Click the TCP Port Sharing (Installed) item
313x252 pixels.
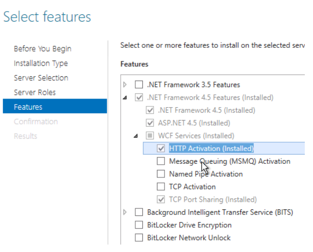212,200
